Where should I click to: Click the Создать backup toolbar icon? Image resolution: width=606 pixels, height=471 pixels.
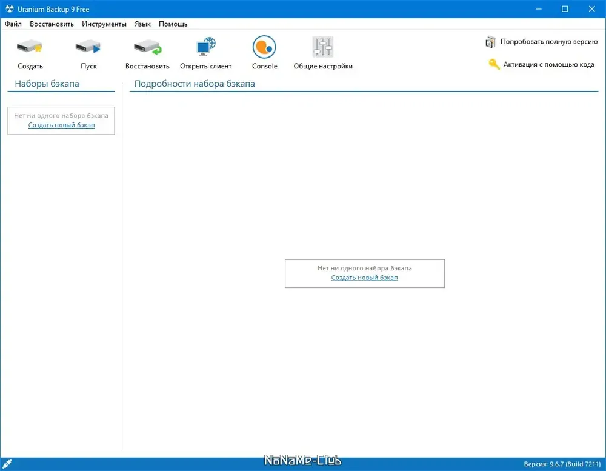tap(29, 47)
